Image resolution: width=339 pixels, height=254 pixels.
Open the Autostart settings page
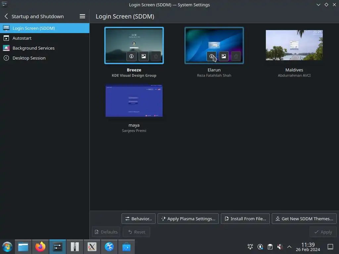45,38
